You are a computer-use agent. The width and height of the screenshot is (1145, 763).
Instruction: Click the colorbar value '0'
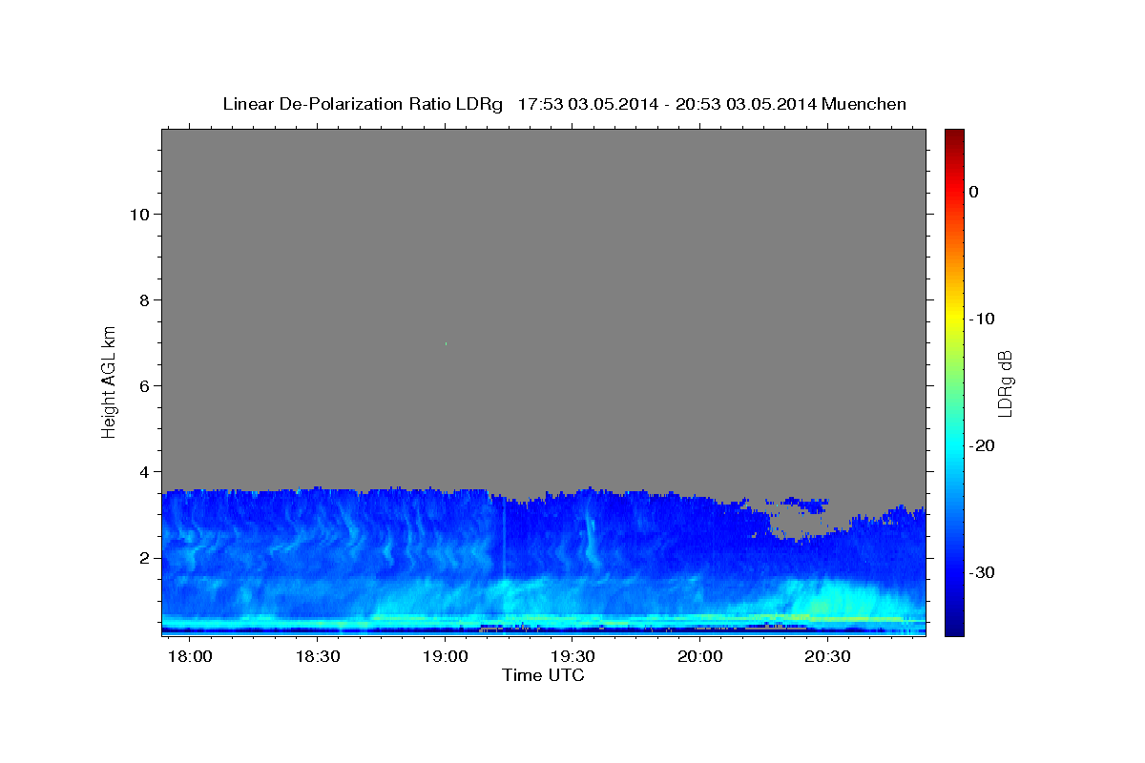pos(973,192)
